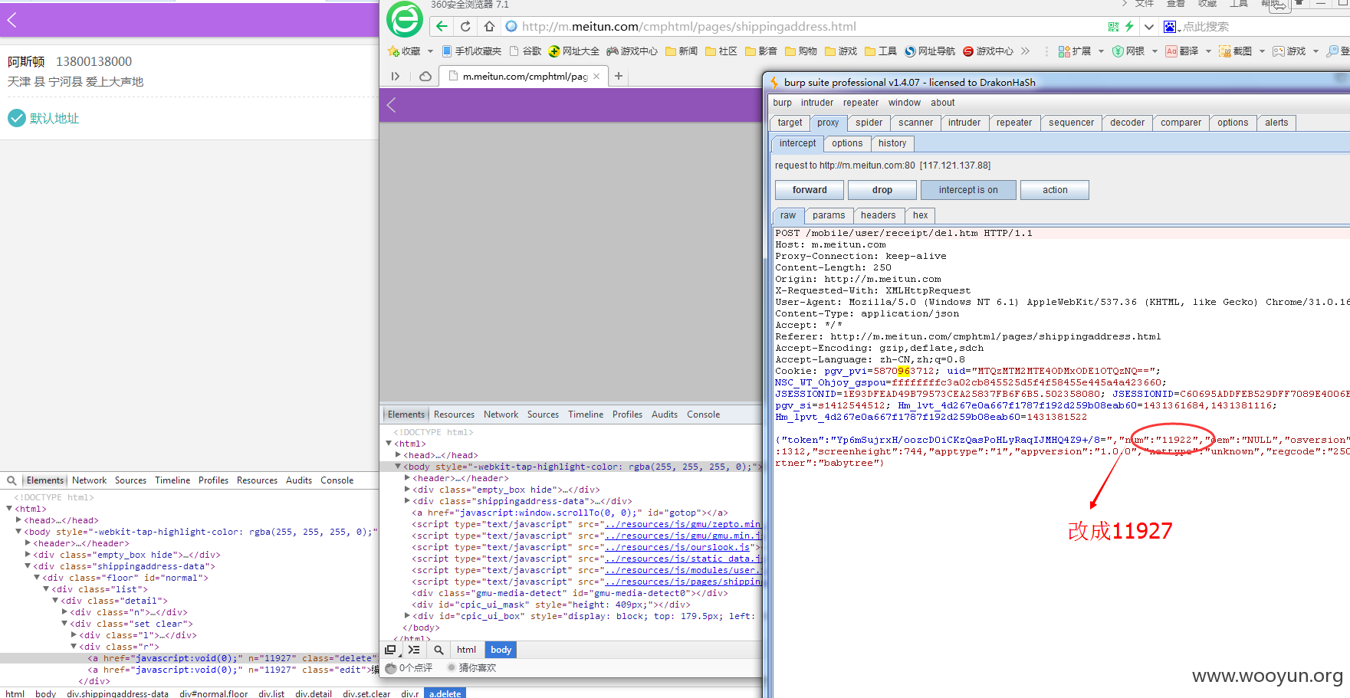Click the tomato icon next to 0个点评

click(x=391, y=668)
